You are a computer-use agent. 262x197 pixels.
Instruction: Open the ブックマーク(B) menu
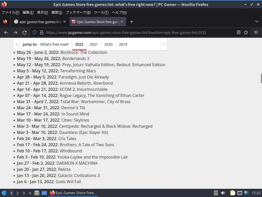tap(78, 12)
